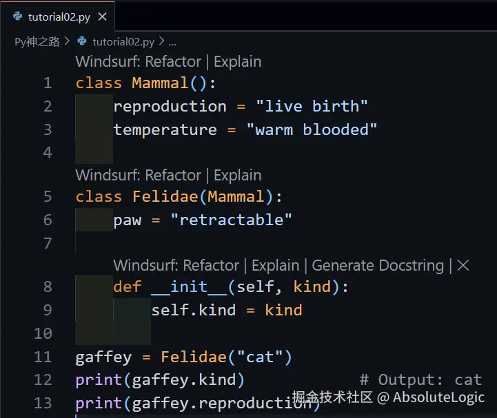
Task: Click the Python file icon in the tab
Action: click(x=18, y=16)
